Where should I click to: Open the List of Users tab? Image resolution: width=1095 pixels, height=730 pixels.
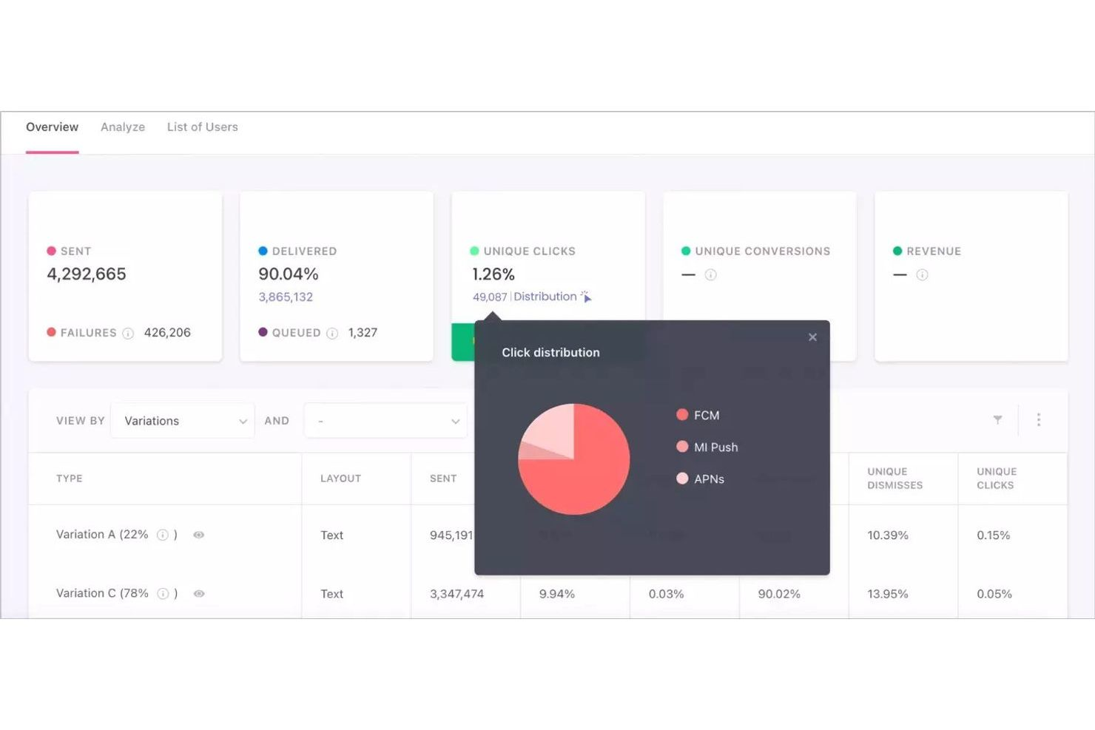tap(202, 126)
